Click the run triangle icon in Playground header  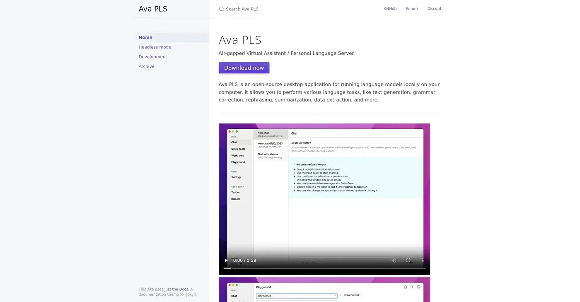412,287
